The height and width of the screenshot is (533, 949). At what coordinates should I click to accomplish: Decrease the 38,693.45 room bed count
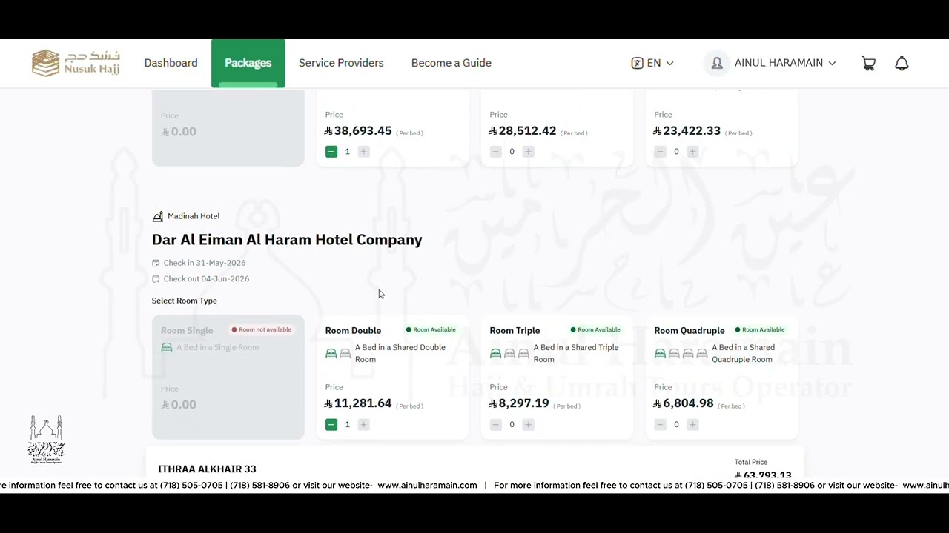click(x=331, y=151)
